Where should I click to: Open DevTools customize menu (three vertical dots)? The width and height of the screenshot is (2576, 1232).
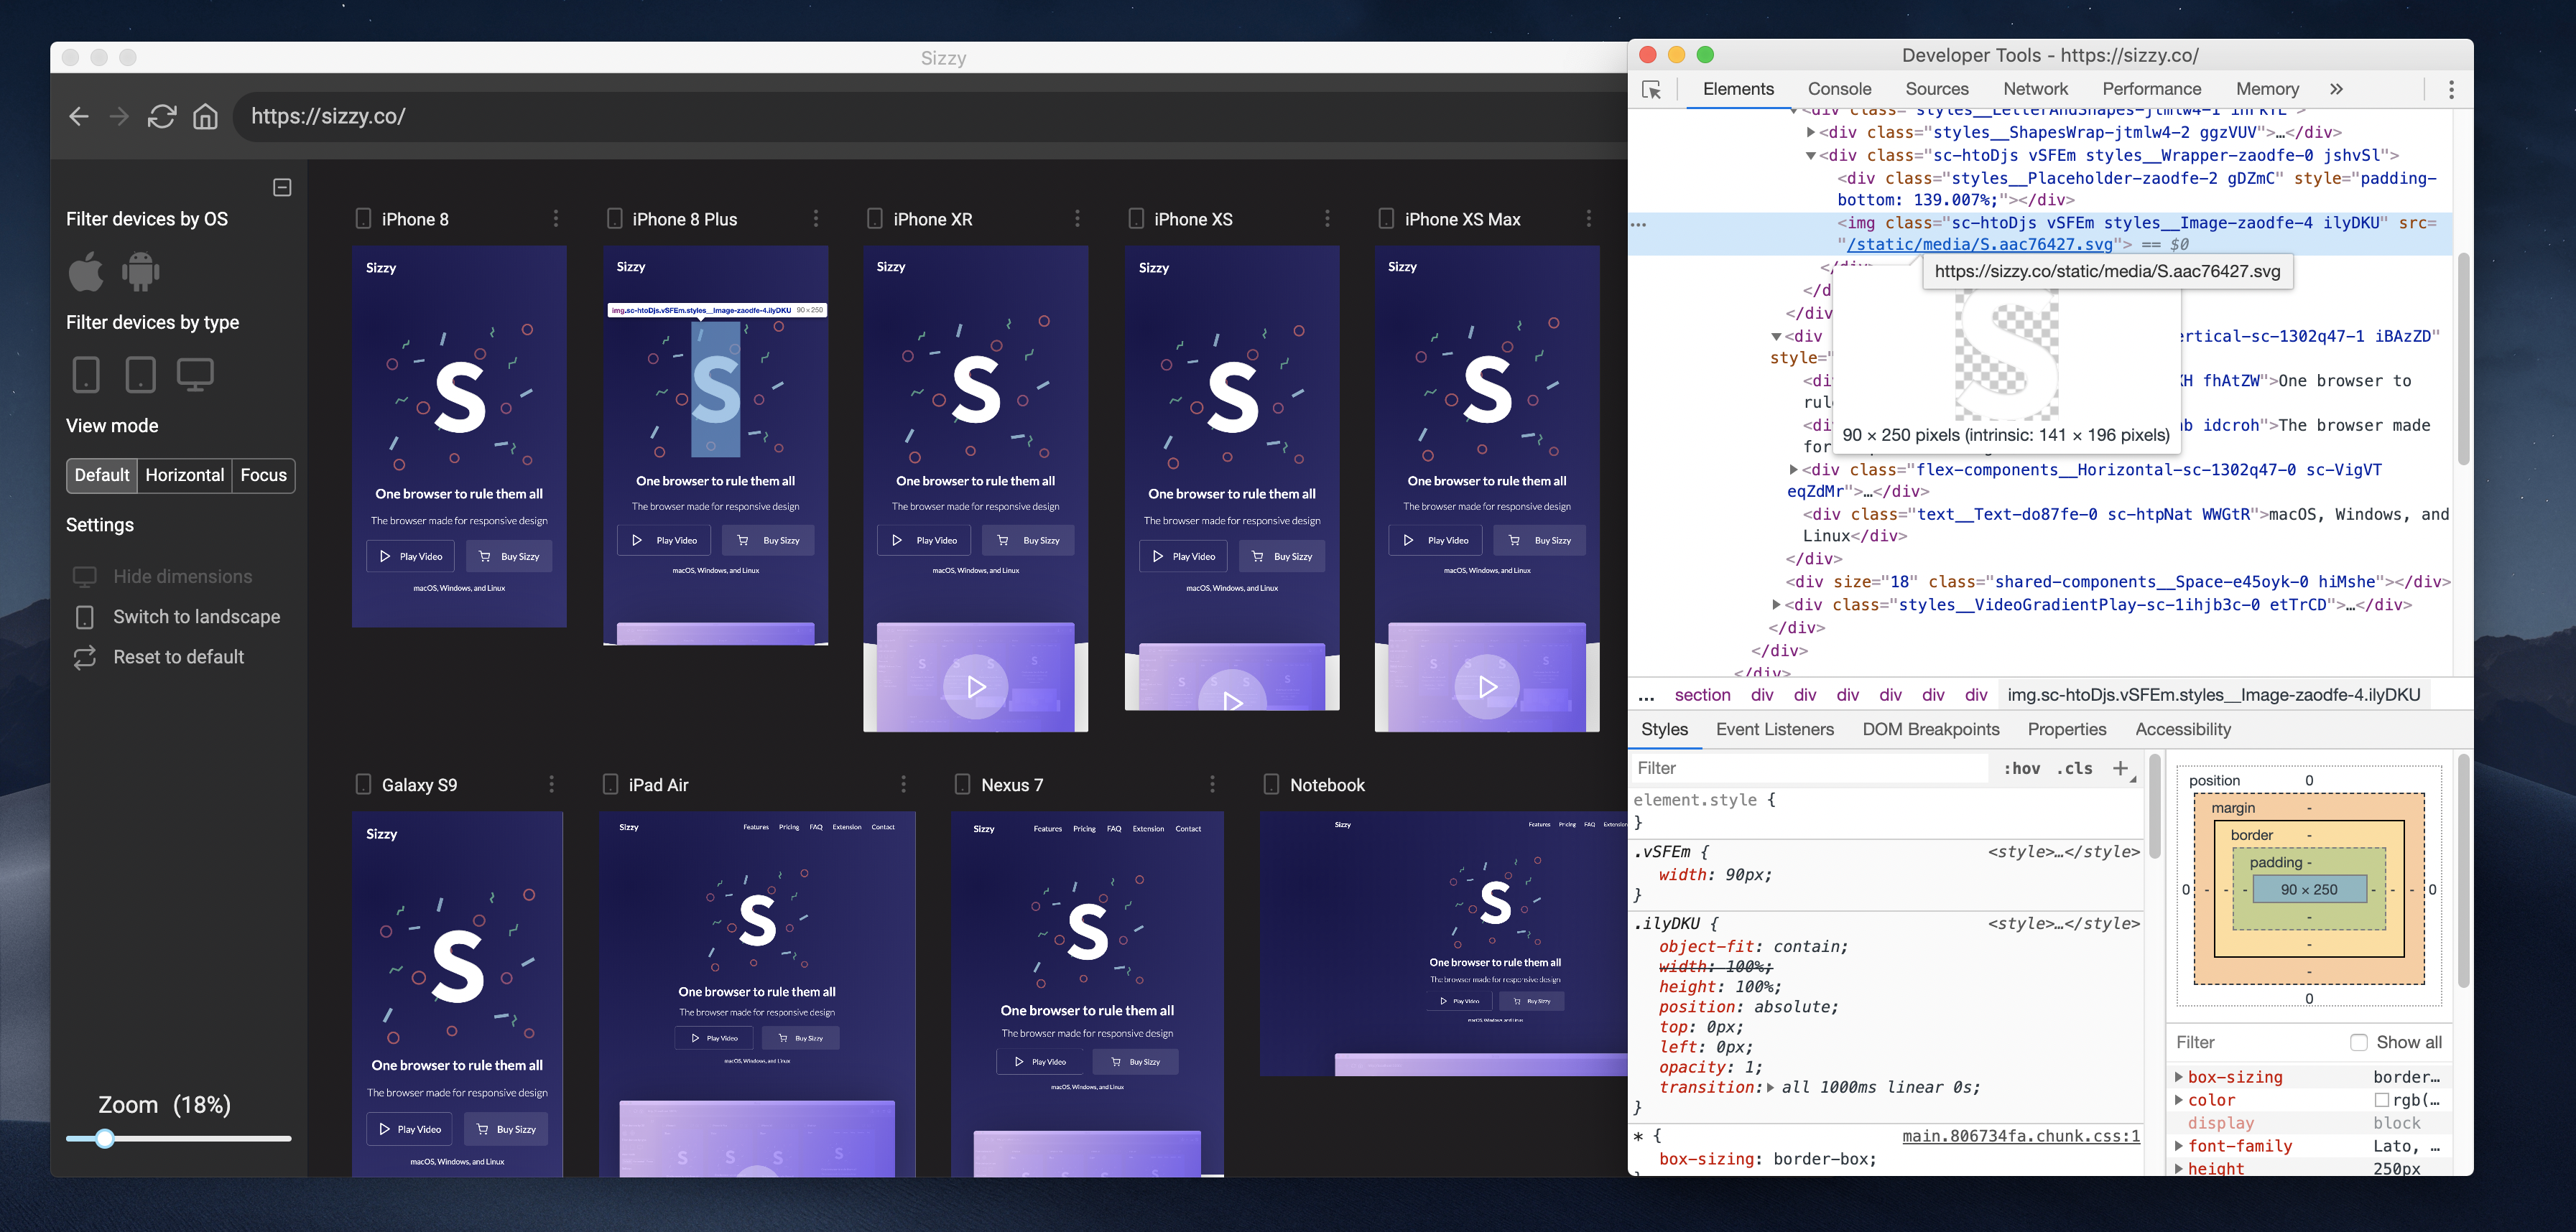point(2451,90)
